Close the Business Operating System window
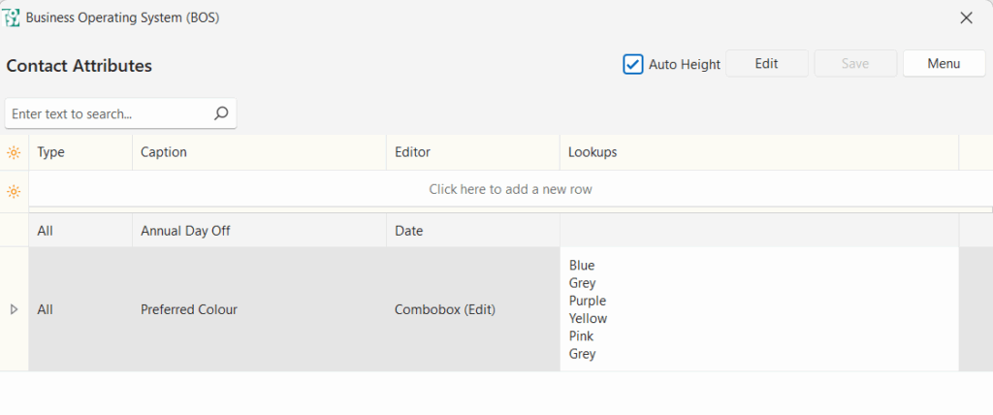 tap(966, 17)
